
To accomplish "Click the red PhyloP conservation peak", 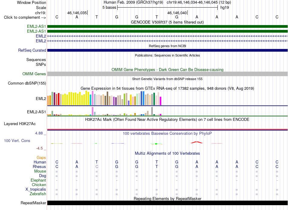I will click(x=197, y=142).
